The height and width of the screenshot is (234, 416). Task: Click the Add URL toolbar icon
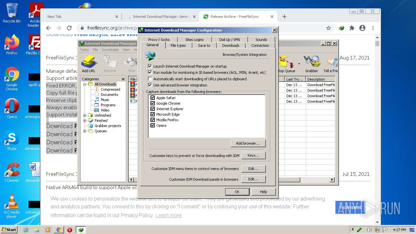[x=88, y=64]
